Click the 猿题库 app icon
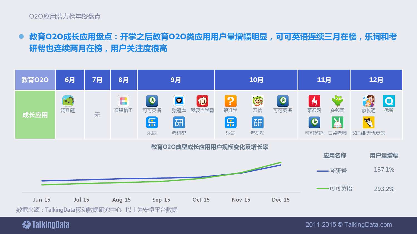The height and width of the screenshot is (234, 417). [x=179, y=101]
